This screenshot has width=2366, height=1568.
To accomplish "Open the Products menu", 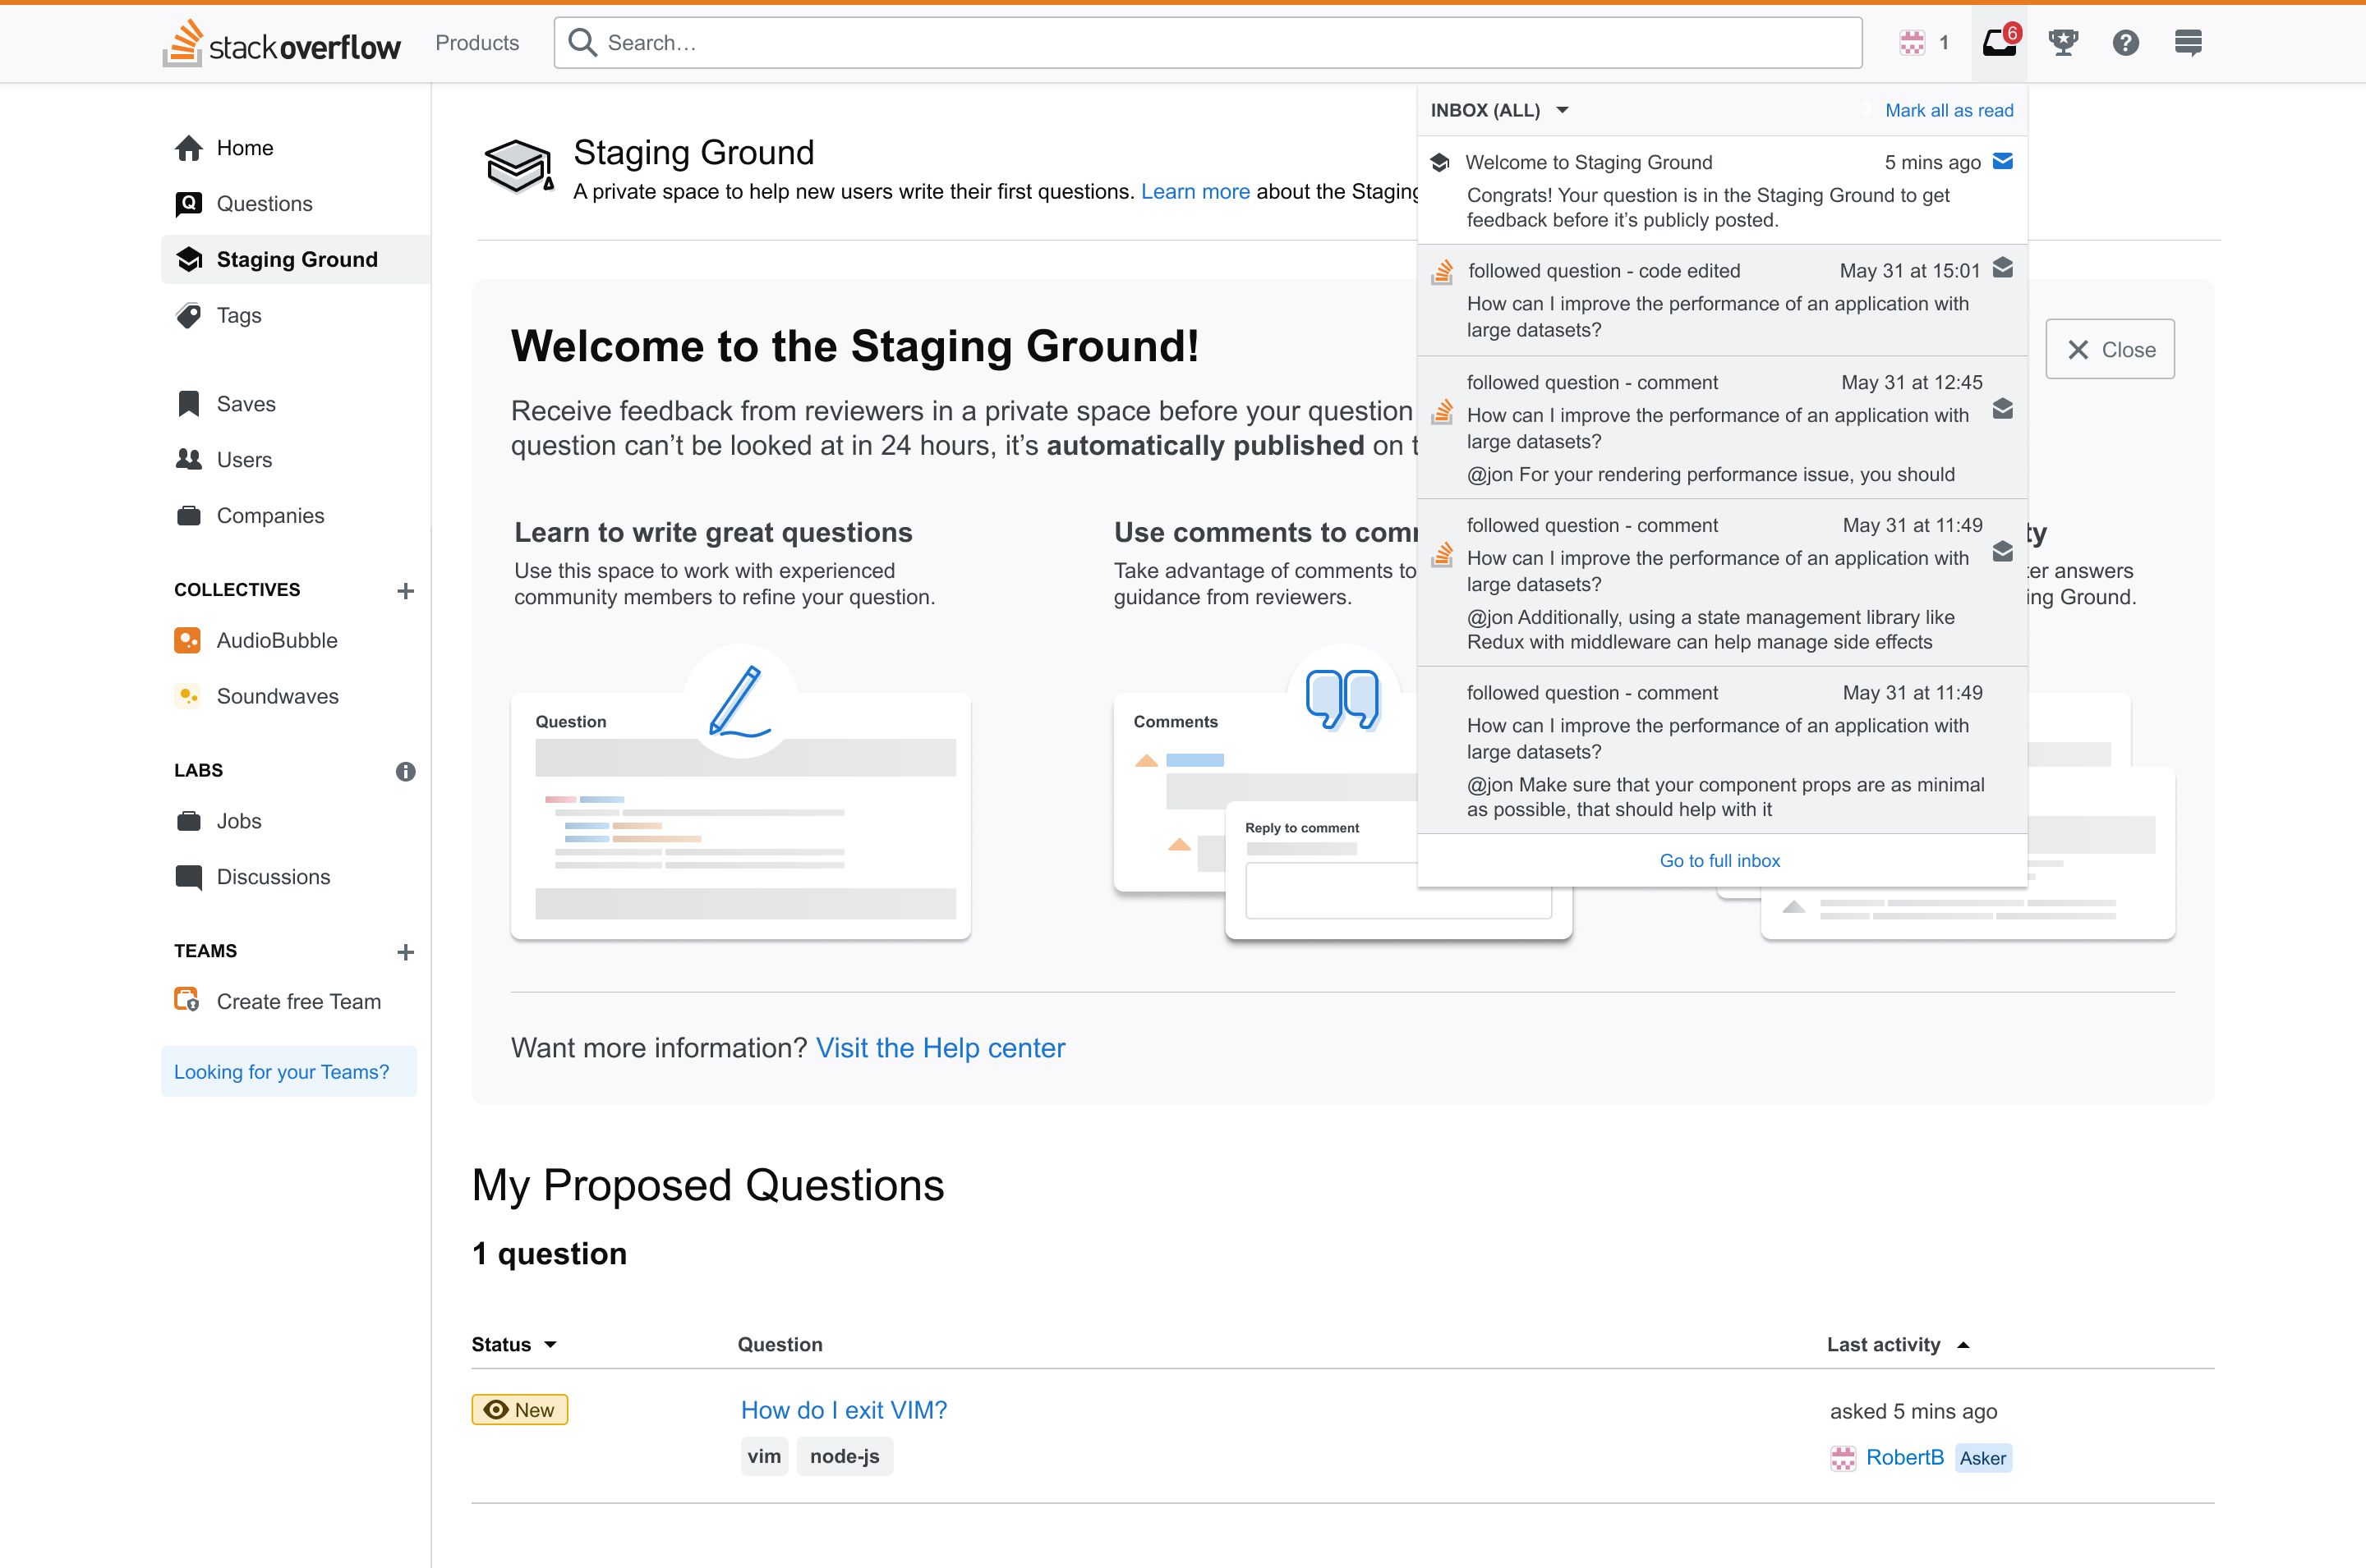I will [477, 43].
